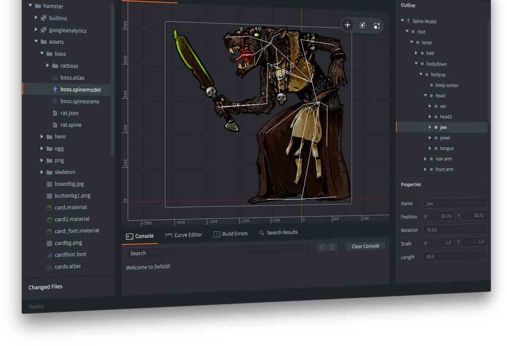The height and width of the screenshot is (346, 507).
Task: Click the console Search field
Action: [x=219, y=251]
